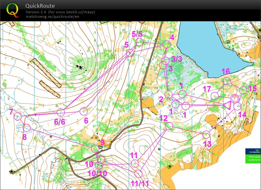Image resolution: width=261 pixels, height=190 pixels.
Task: Click control circle 12
Action: tap(168, 125)
